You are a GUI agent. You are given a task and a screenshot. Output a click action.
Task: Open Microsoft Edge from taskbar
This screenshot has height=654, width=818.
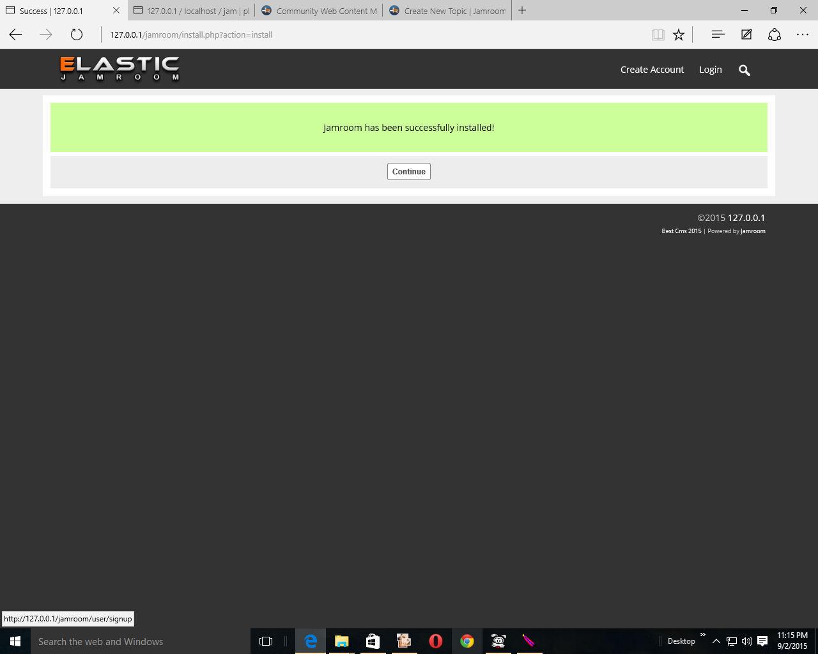coord(311,641)
